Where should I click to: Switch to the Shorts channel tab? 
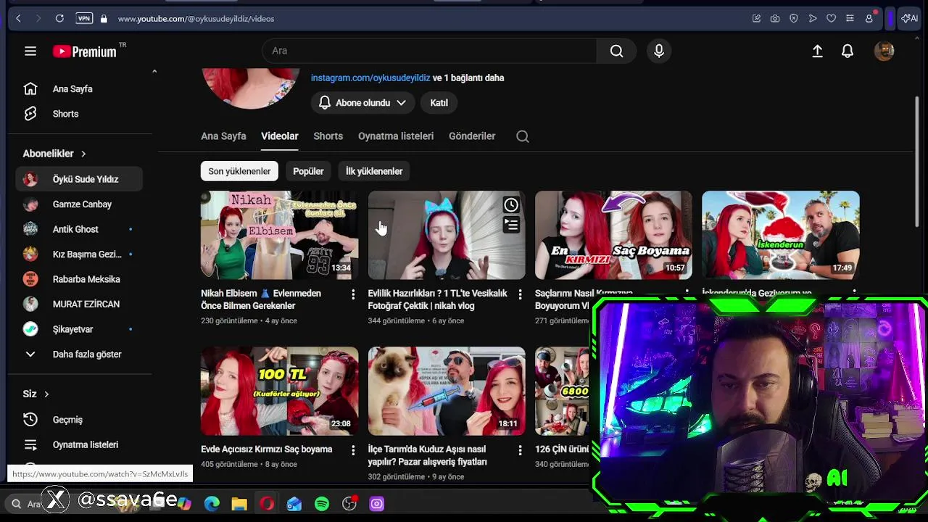[x=328, y=136]
